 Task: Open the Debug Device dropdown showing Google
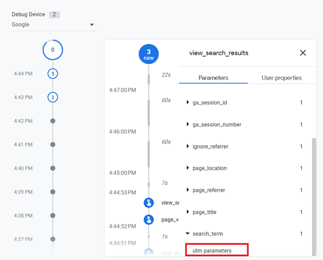pyautogui.click(x=54, y=25)
